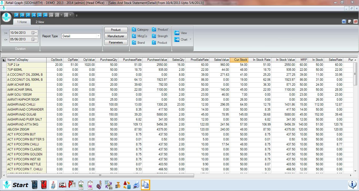Click the Cur.Stock column header
Screen dimensions: 359x191
click(x=240, y=60)
